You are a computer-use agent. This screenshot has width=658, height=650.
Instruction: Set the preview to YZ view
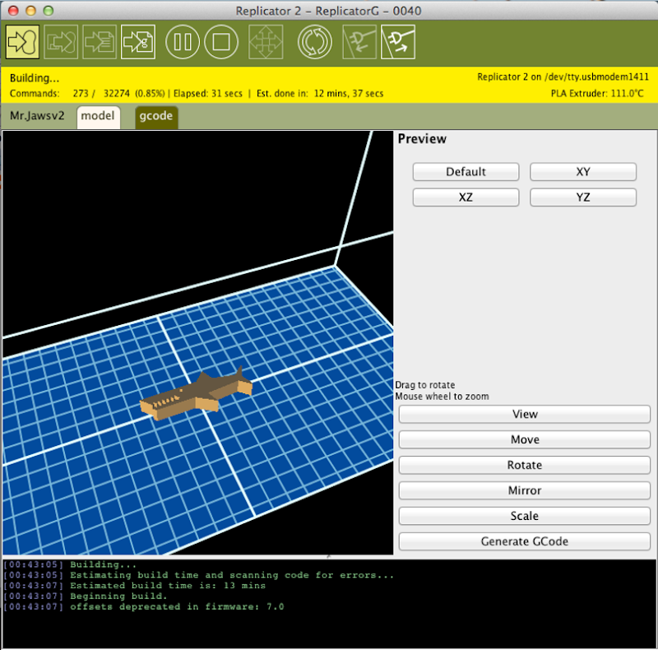(x=583, y=197)
